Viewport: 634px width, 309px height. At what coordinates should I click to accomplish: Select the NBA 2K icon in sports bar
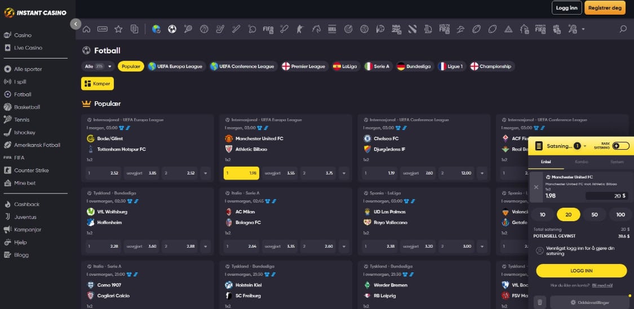click(x=396, y=29)
